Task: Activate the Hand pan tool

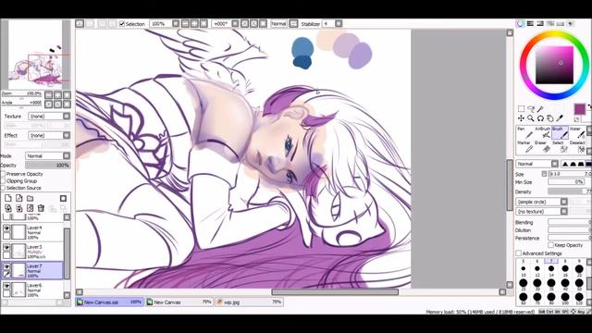Action: [550, 118]
